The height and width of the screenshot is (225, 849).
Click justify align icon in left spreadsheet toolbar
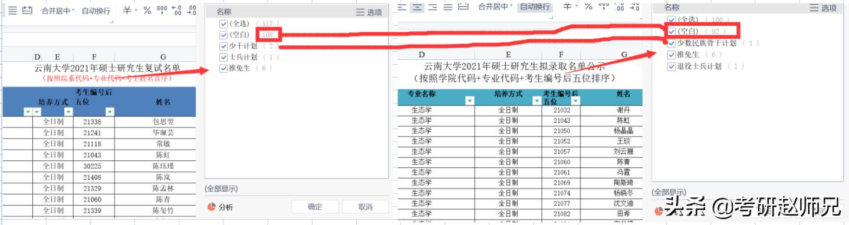[x=12, y=11]
